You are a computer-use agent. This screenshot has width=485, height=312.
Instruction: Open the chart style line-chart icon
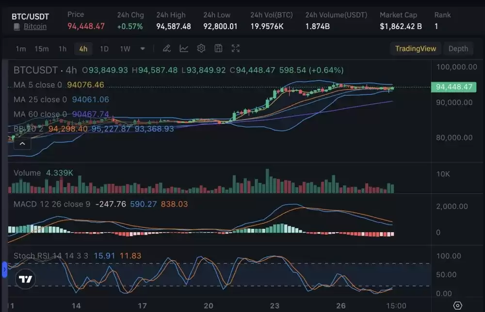point(184,48)
